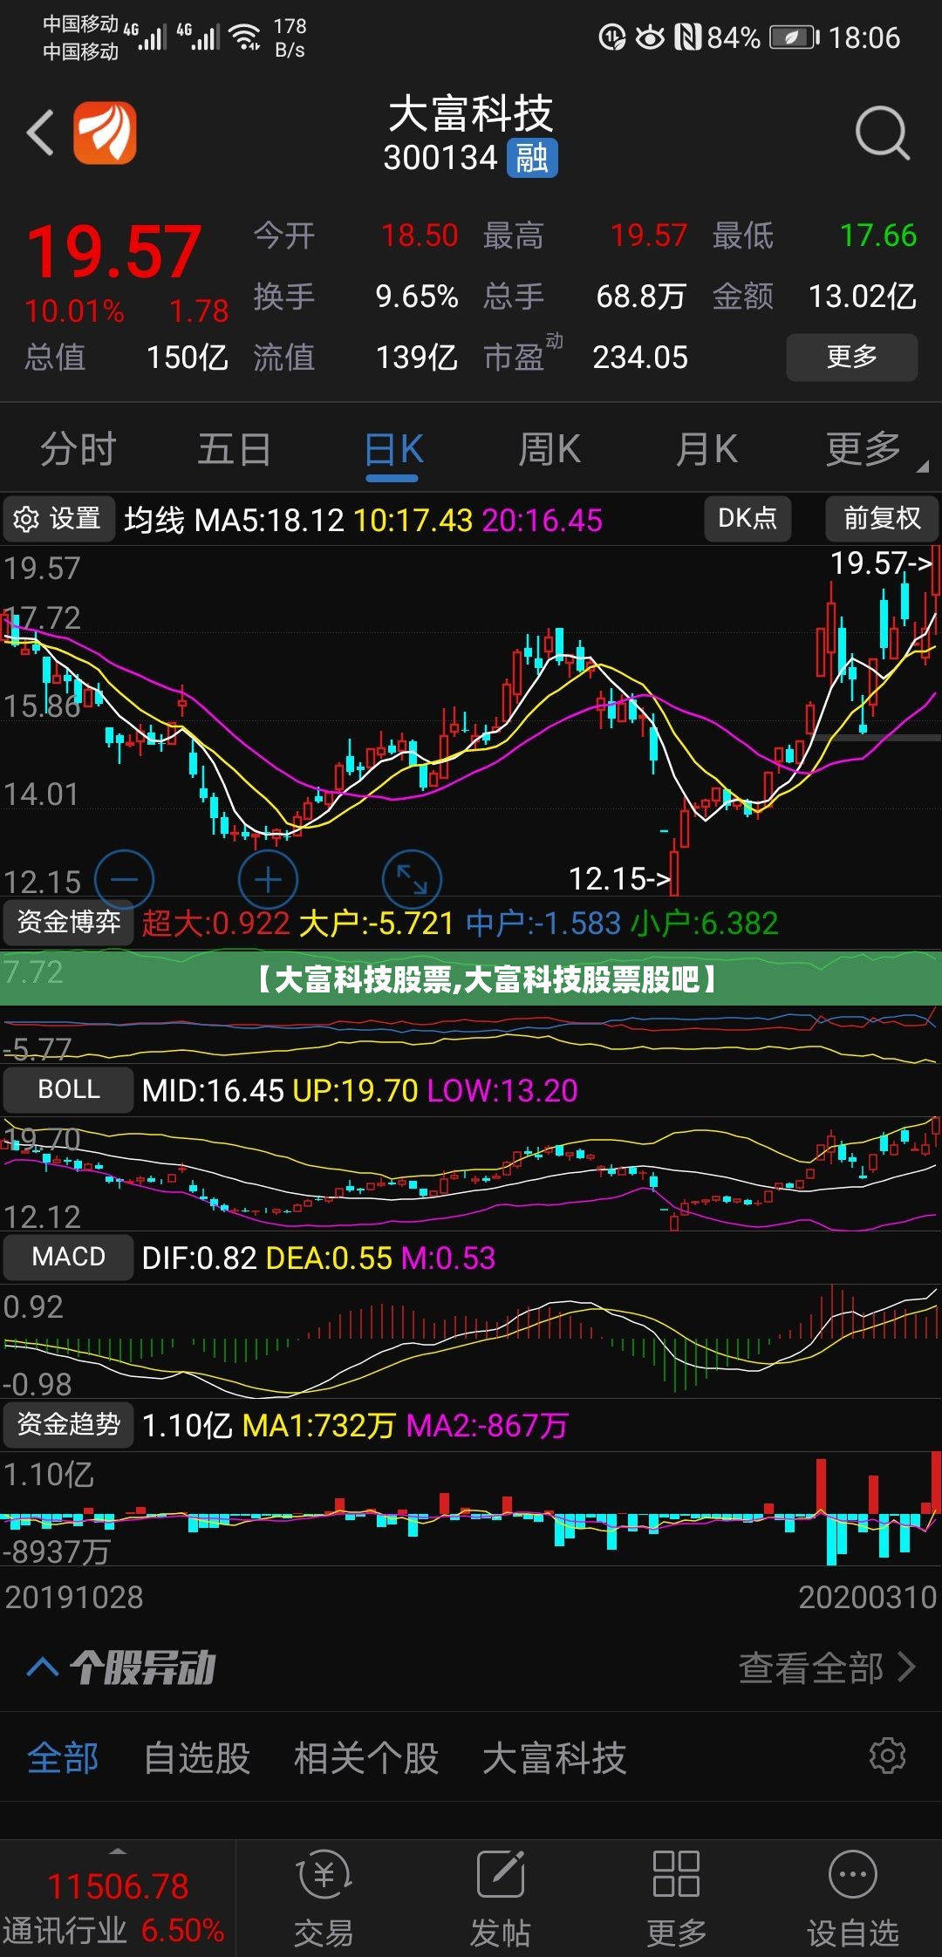Tap start date 20191028
This screenshot has width=942, height=1957.
[74, 1597]
